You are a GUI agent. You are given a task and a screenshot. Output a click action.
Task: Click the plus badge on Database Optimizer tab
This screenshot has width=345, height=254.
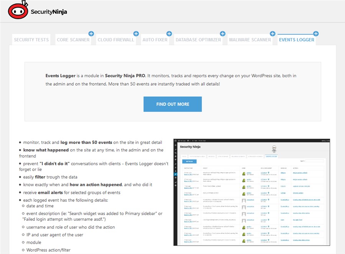coord(222,34)
